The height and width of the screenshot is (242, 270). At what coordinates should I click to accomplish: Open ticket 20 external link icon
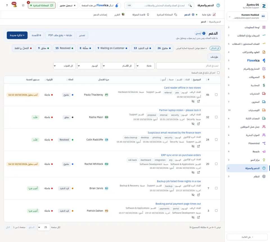pos(199,172)
